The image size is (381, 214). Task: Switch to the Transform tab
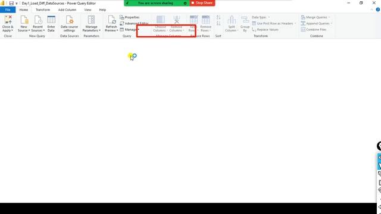pyautogui.click(x=43, y=10)
